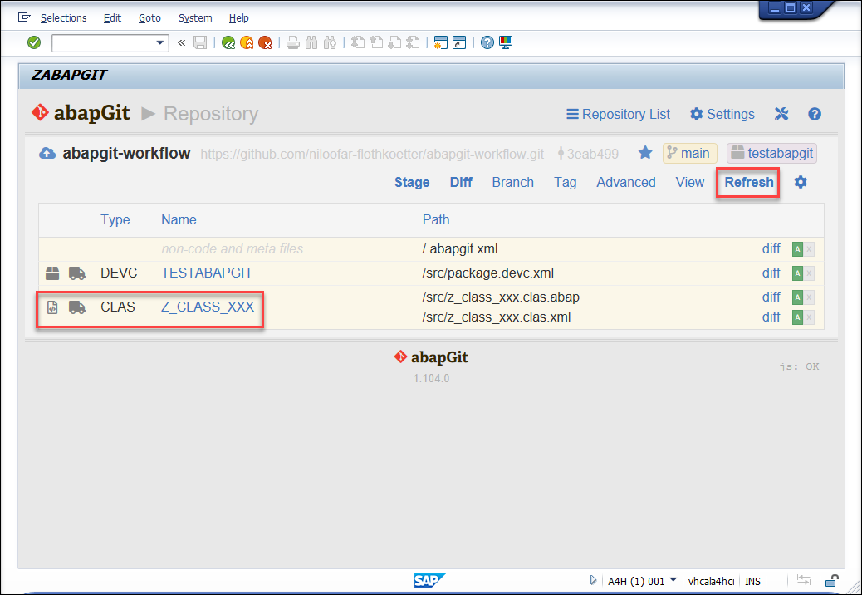
Task: Toggle the favorite star icon
Action: coord(645,153)
